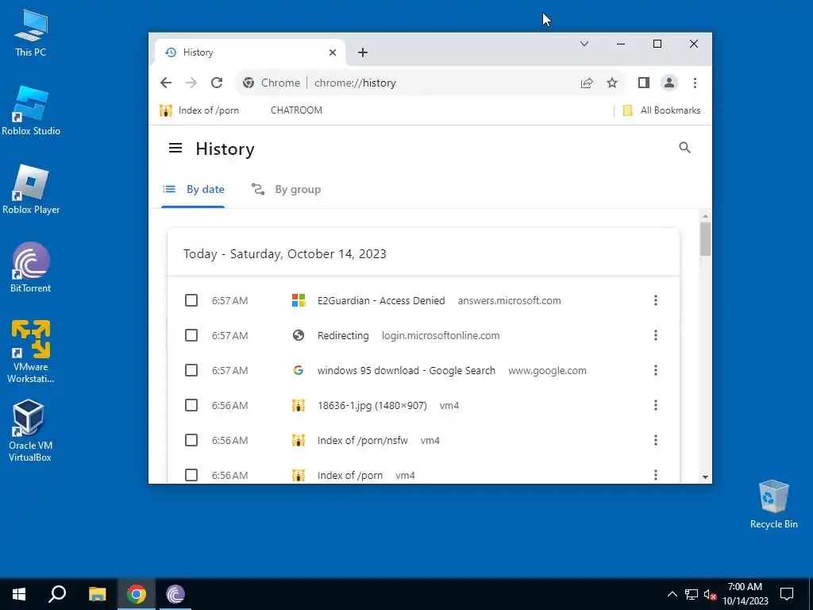
Task: Open actions menu for /porn/nsfw entry
Action: pos(655,440)
